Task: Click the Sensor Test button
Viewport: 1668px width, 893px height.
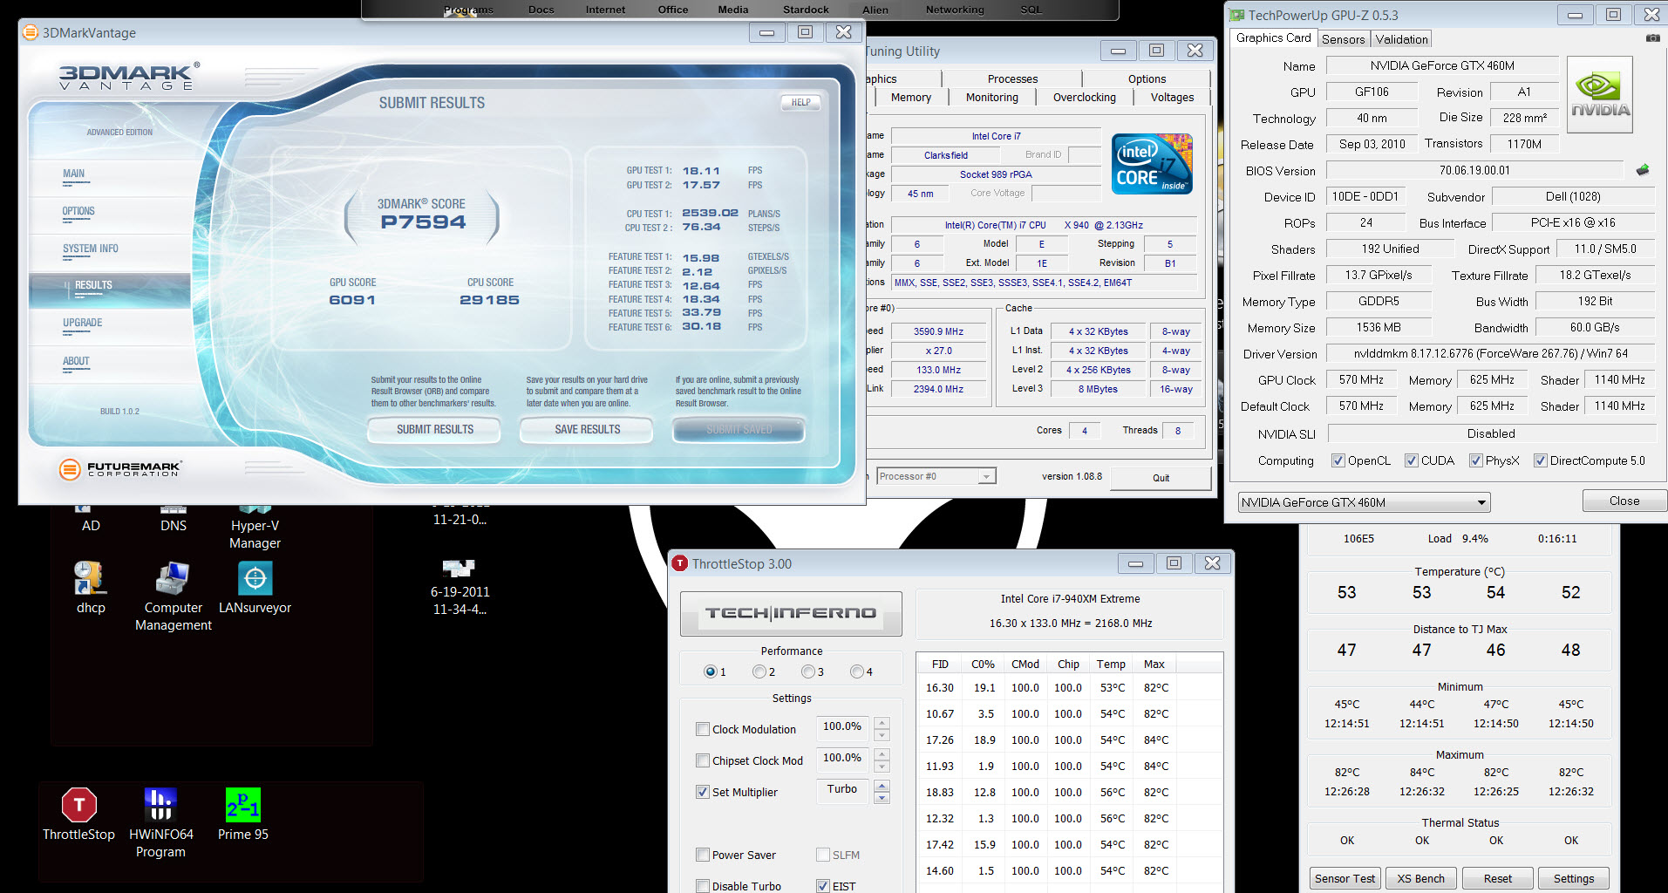Action: click(x=1345, y=879)
